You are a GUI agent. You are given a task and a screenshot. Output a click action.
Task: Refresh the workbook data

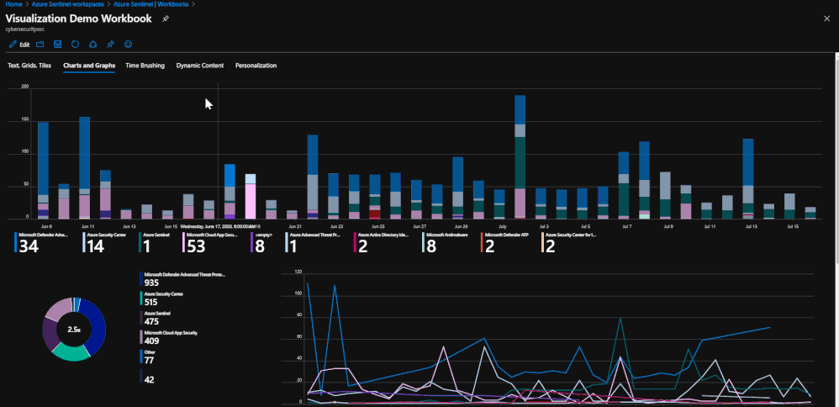75,45
